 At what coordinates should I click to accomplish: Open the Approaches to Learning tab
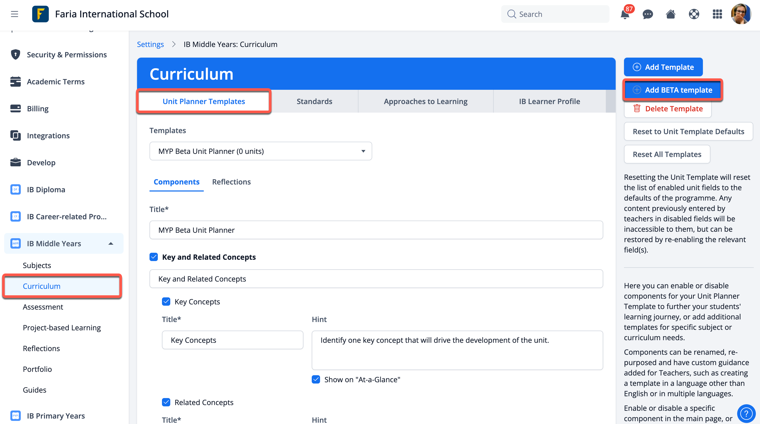point(425,101)
